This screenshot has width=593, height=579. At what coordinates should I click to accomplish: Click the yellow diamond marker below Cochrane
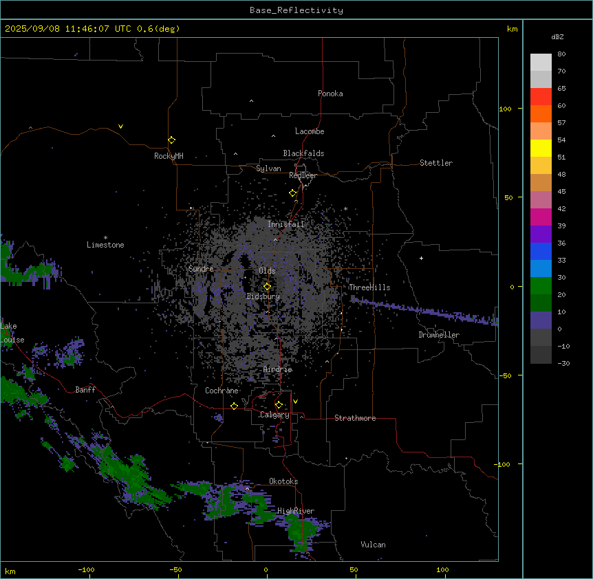point(234,406)
